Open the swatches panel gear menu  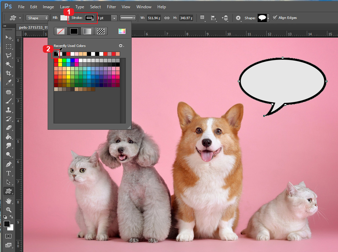point(121,46)
